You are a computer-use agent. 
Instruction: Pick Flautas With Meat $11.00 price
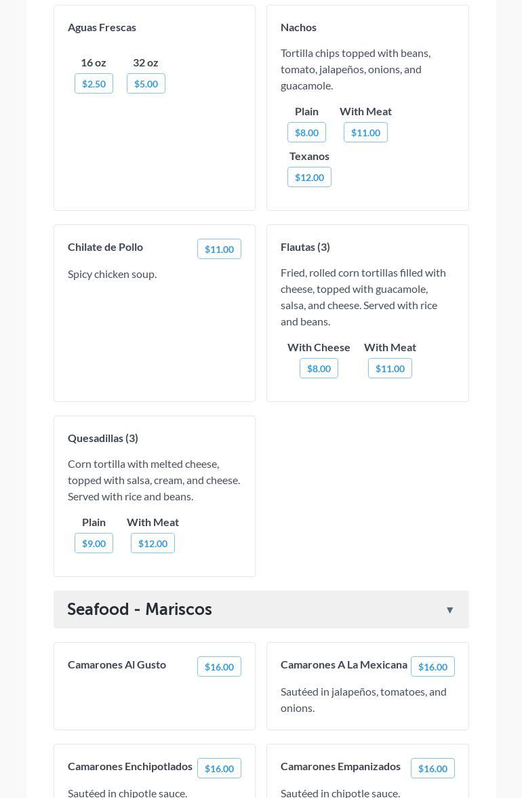(x=390, y=369)
